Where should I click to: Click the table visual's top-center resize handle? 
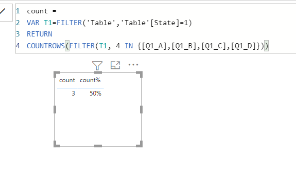click(x=98, y=72)
